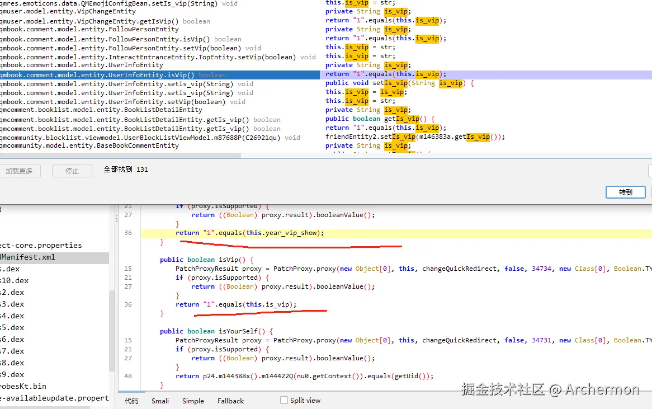Switch to the Fallback tab
Image resolution: width=652 pixels, height=409 pixels.
[x=231, y=401]
